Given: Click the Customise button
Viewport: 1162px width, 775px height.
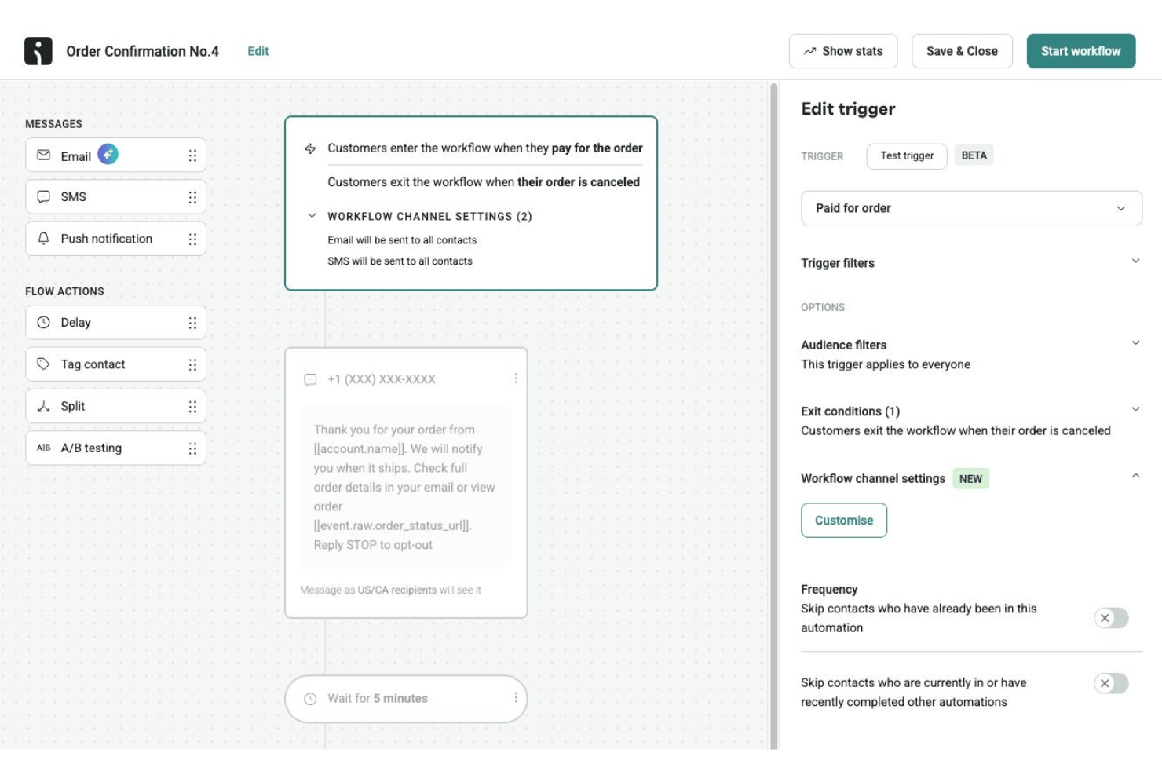Looking at the screenshot, I should 844,521.
